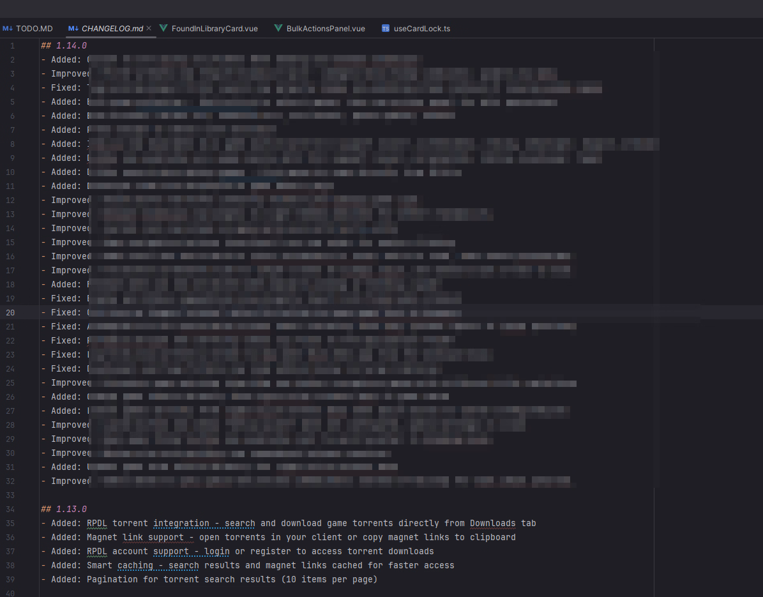Select the CHANGELOG.md editor tab
Viewport: 763px width, 597px height.
(112, 29)
